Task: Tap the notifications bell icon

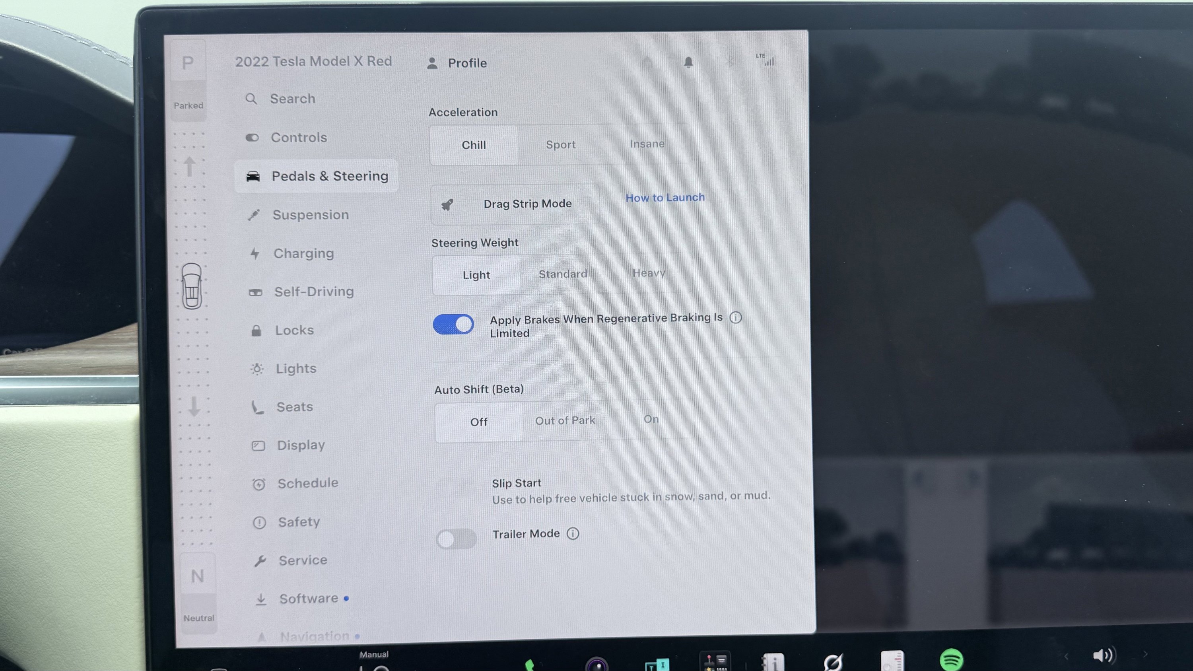Action: (689, 62)
